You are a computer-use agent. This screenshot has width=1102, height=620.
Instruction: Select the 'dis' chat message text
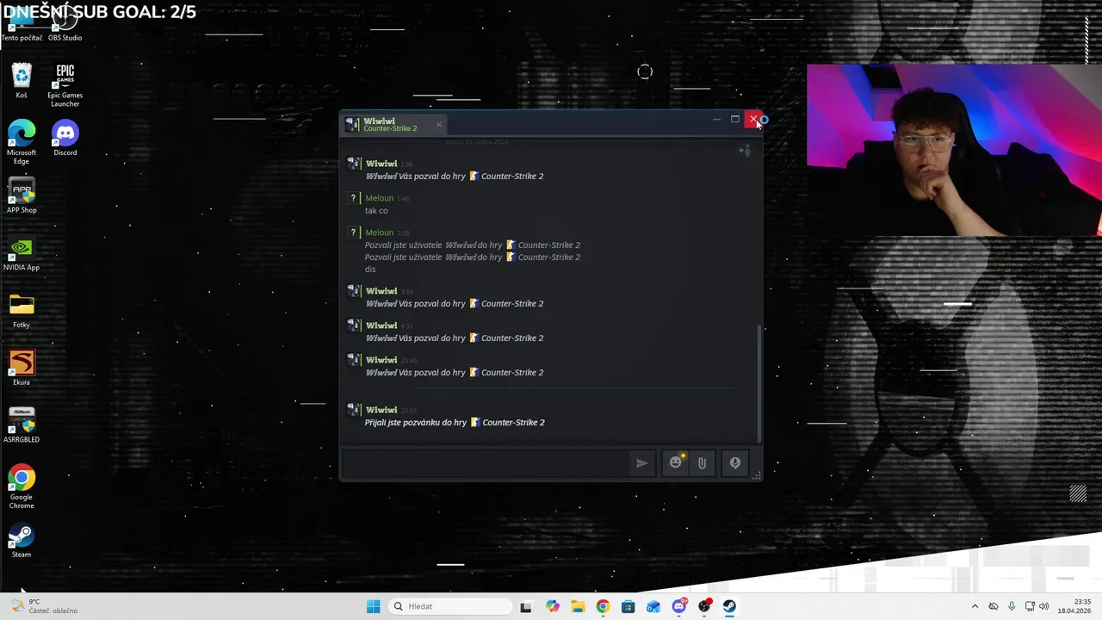point(370,269)
